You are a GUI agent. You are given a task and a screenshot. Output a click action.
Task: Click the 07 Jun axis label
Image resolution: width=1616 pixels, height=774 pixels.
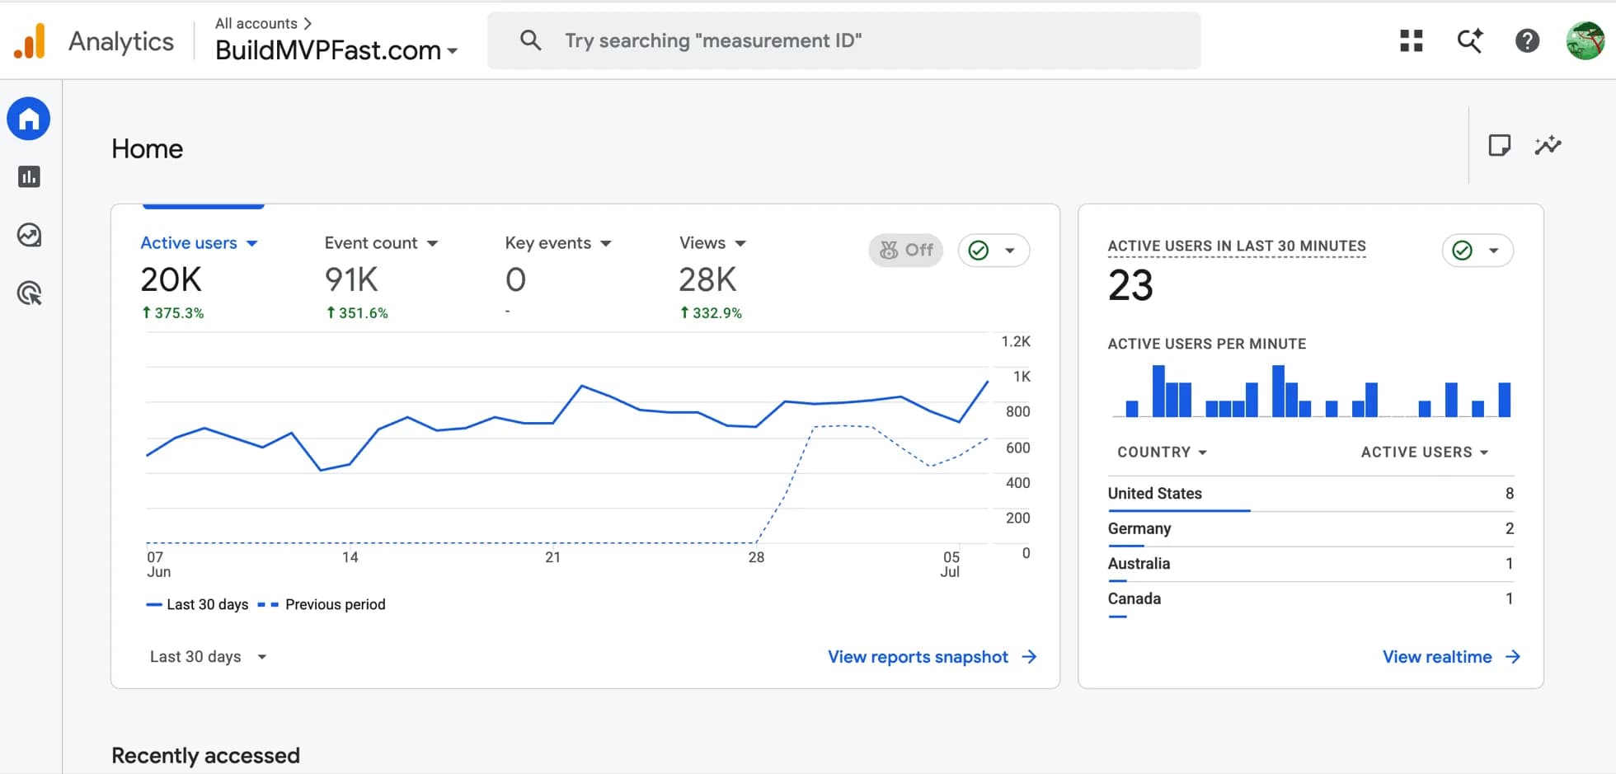[x=158, y=565]
